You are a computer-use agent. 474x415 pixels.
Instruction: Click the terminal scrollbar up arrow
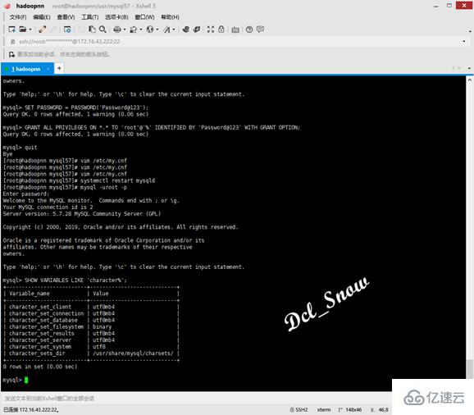[469, 80]
